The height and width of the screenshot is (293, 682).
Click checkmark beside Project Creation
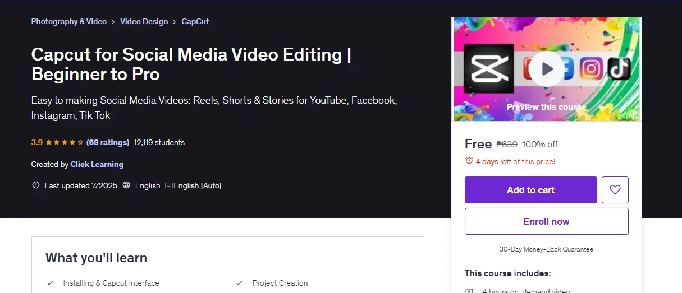(x=239, y=283)
